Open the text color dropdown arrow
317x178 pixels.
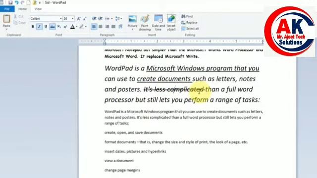(x=77, y=26)
